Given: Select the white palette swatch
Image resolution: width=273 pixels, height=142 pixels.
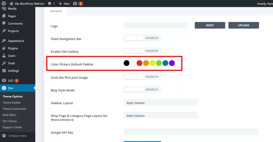Looking at the screenshot, I should [133, 63].
